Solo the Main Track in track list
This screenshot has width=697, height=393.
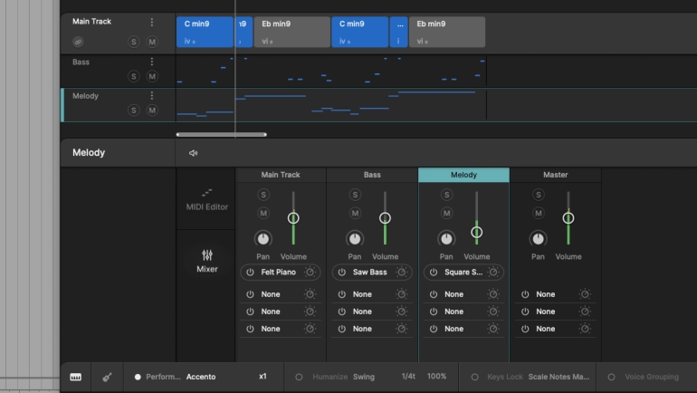[133, 42]
